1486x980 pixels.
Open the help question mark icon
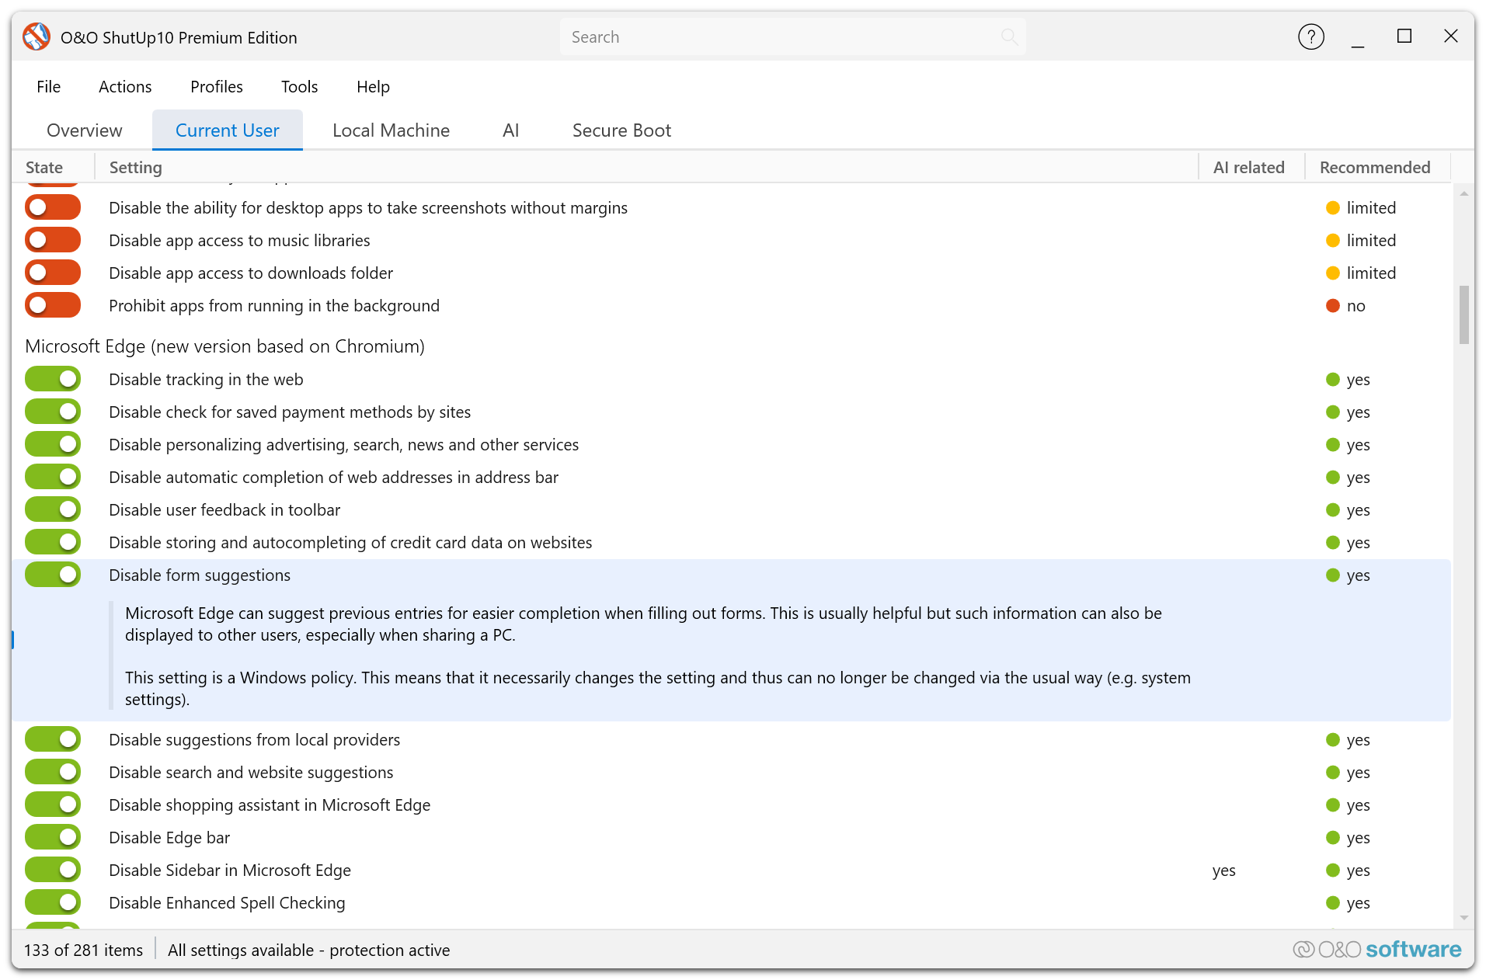1310,36
